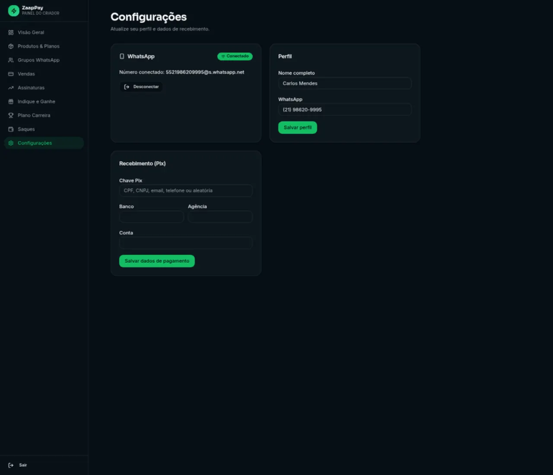This screenshot has width=553, height=475.
Task: Focus the Banco input field
Action: click(152, 216)
